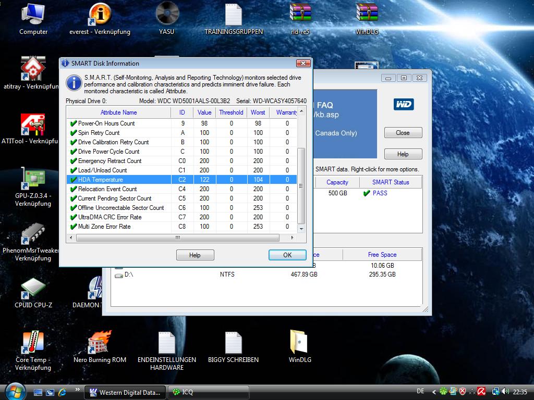This screenshot has width=534, height=400.
Task: Select the Relocation Event Count row
Action: 182,189
